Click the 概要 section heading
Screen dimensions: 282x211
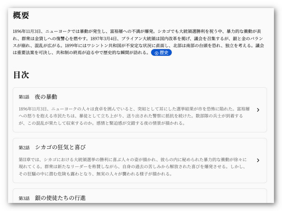(21, 16)
